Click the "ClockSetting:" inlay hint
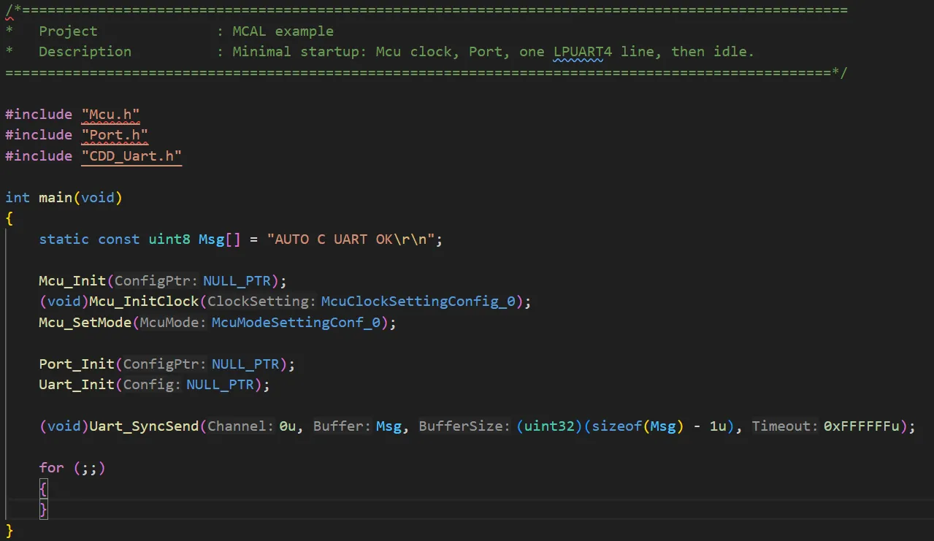 pos(263,302)
